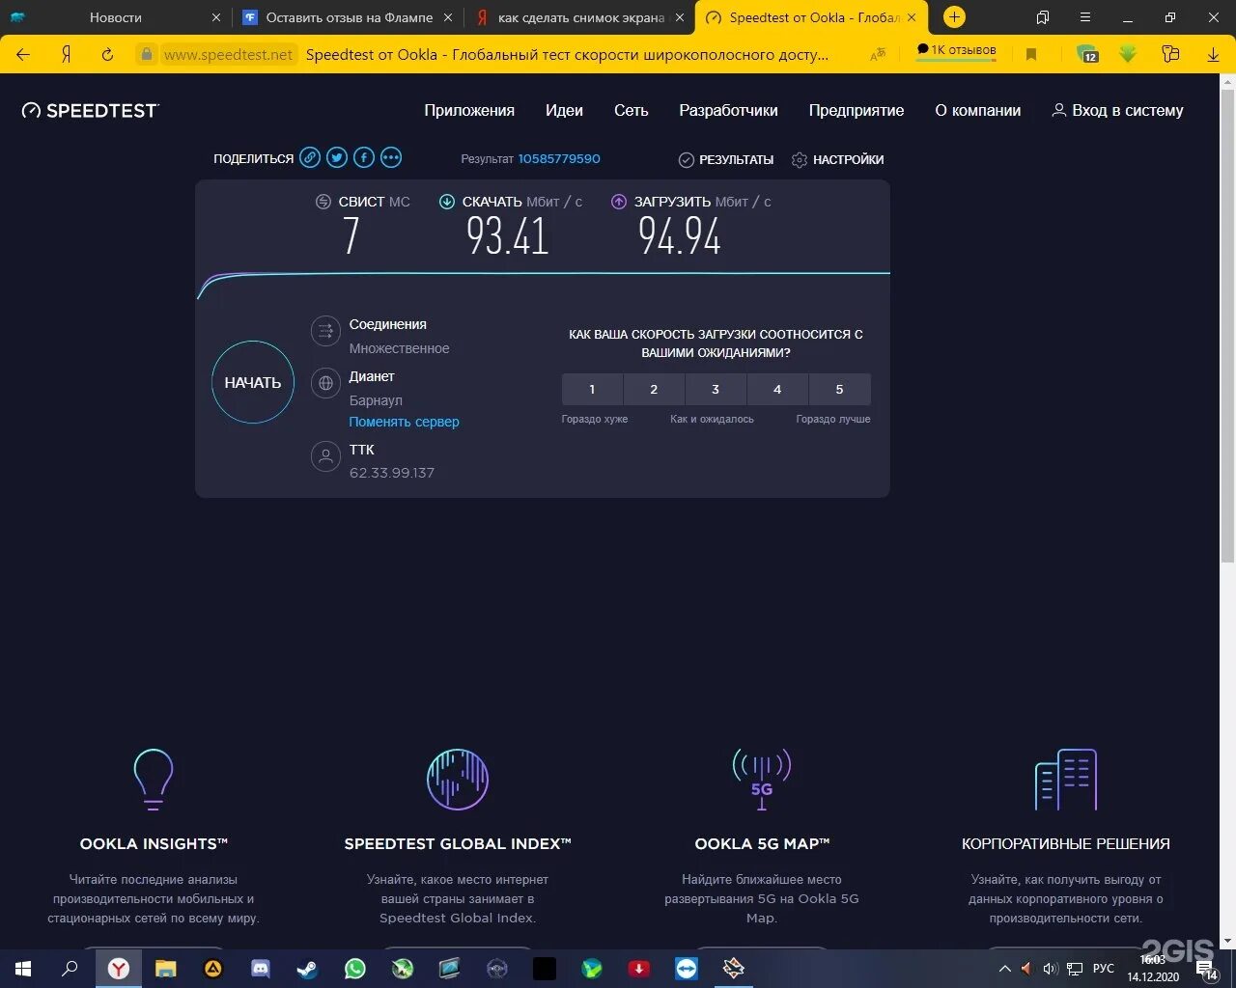Click the globe icon beside Дианет server
1236x988 pixels.
(325, 383)
